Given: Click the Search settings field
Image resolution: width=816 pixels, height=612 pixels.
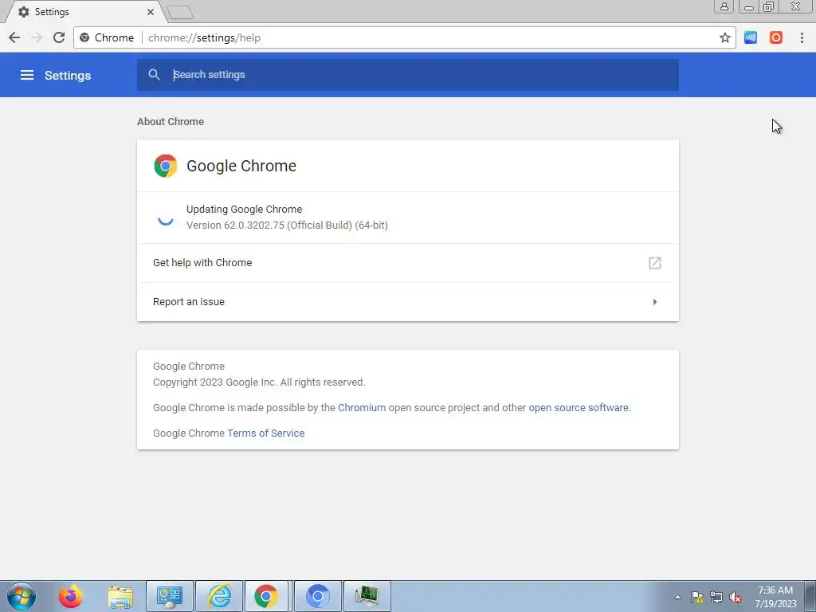Looking at the screenshot, I should click(x=408, y=74).
